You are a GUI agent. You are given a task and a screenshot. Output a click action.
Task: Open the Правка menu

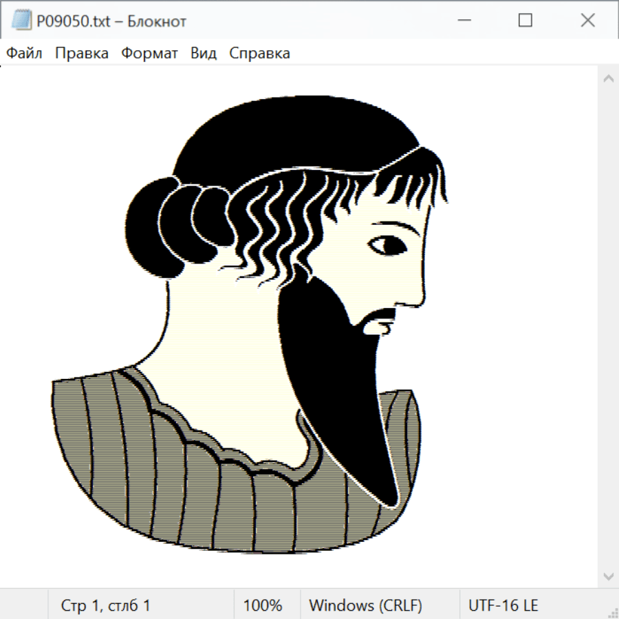point(82,54)
